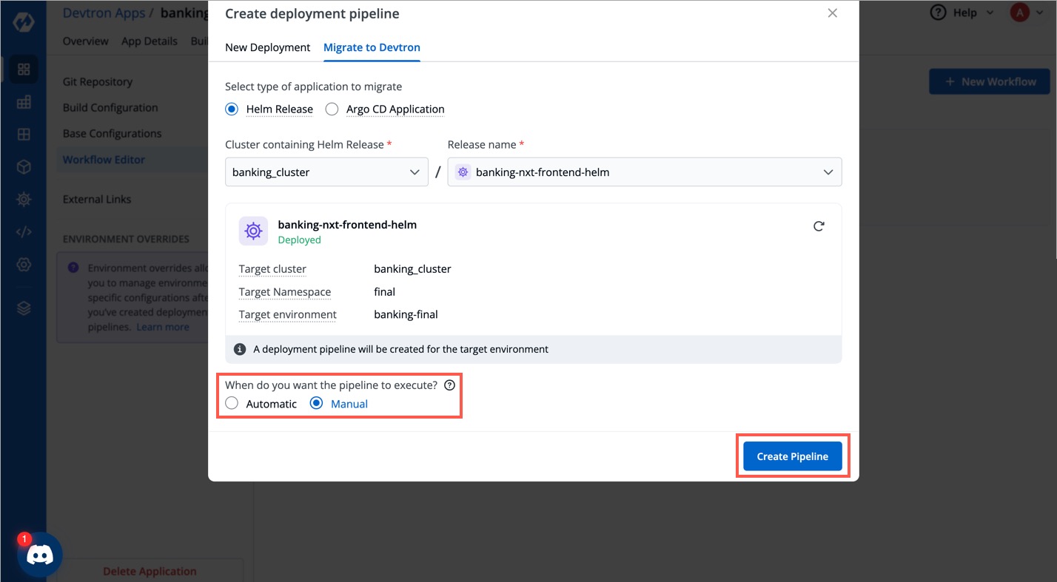
Task: Select the Stack Manager layers icon in sidebar
Action: click(x=23, y=307)
